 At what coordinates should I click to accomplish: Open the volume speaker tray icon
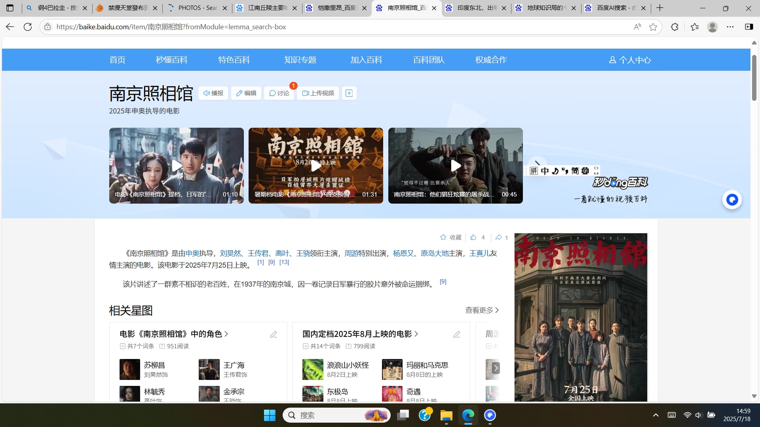(699, 415)
